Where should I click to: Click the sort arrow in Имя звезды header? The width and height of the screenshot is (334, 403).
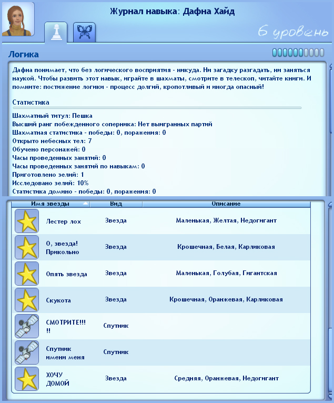coord(85,204)
